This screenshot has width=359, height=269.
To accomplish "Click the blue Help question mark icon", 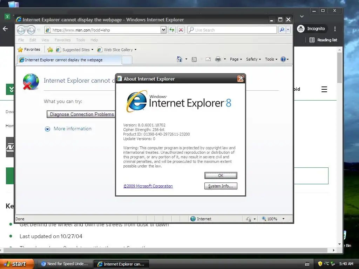I will click(283, 59).
